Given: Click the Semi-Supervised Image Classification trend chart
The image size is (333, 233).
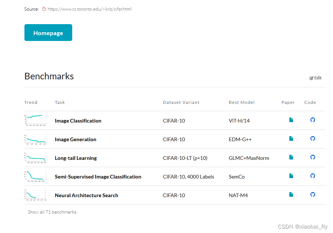Looking at the screenshot, I should (x=35, y=176).
